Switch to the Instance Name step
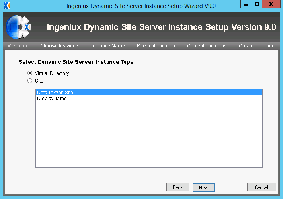 (108, 46)
